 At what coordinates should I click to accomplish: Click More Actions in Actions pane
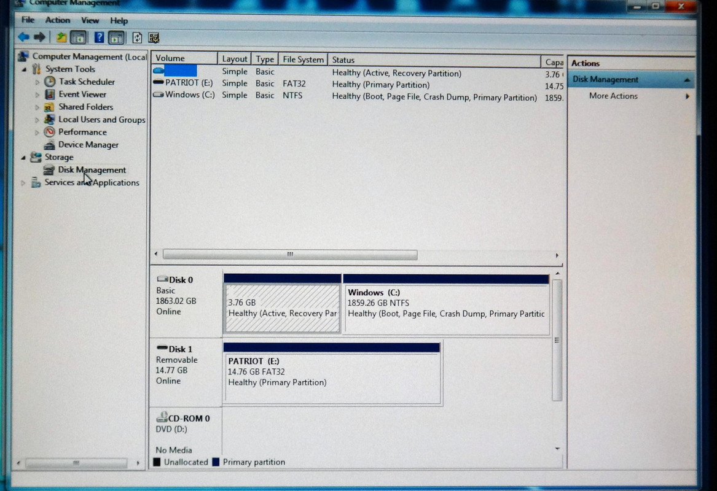tap(613, 96)
